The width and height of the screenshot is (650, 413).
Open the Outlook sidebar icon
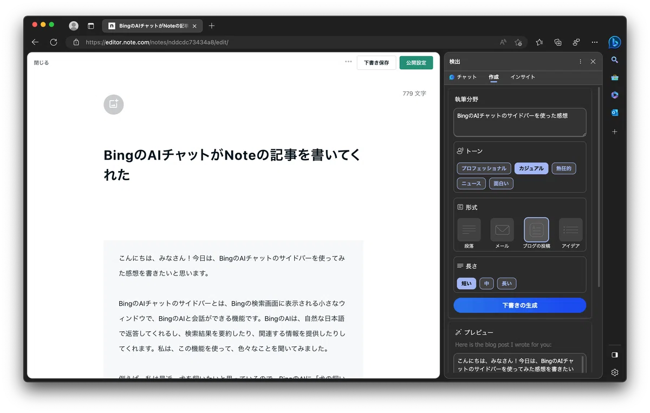[x=615, y=113]
